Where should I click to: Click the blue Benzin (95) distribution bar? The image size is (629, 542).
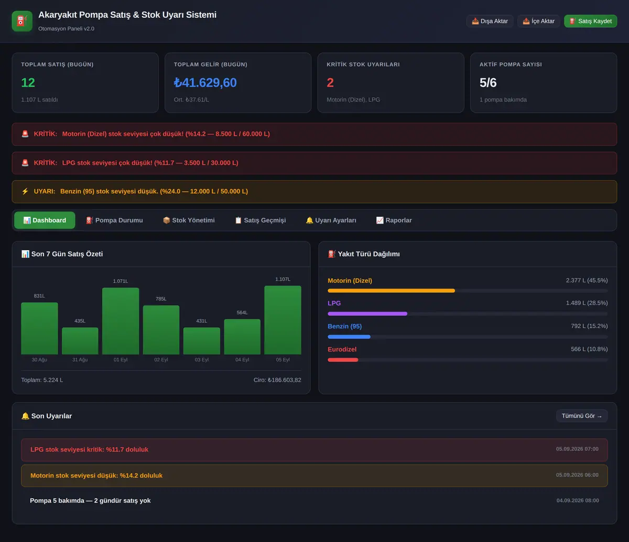click(x=349, y=337)
